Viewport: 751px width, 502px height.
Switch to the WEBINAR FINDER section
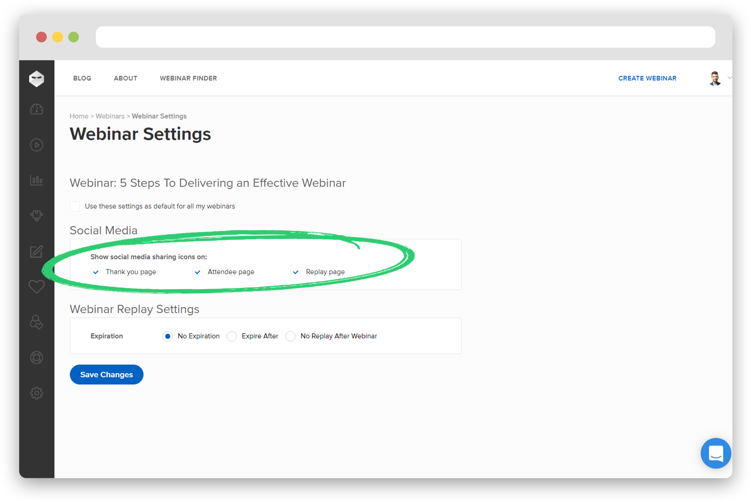[x=188, y=78]
